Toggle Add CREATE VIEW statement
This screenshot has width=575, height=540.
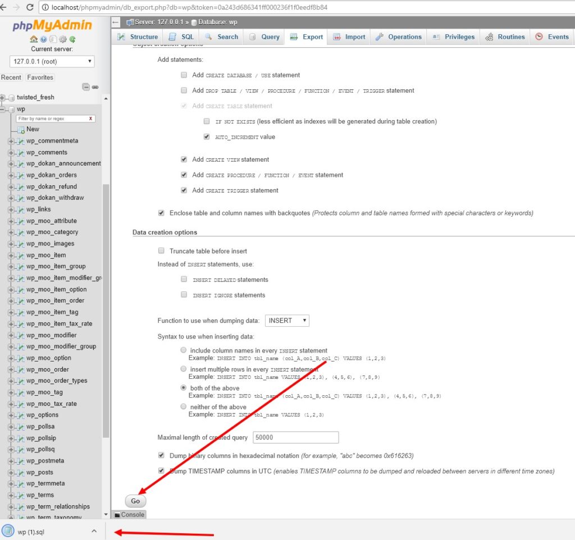184,159
